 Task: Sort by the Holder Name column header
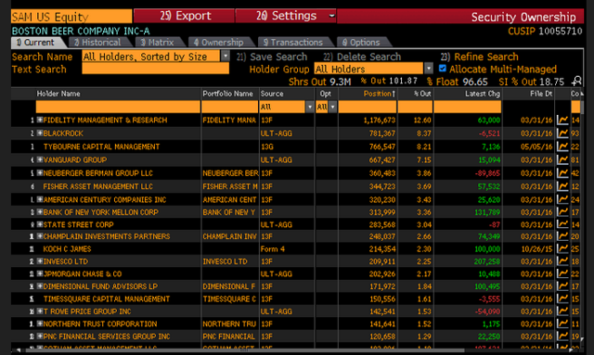pos(58,94)
